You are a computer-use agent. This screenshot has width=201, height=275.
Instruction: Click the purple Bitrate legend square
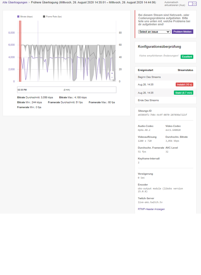[18, 17]
